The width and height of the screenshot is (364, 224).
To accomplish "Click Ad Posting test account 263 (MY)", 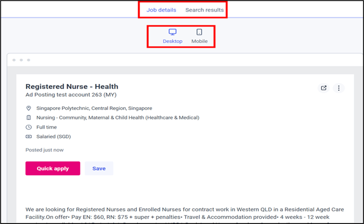I will pos(71,95).
